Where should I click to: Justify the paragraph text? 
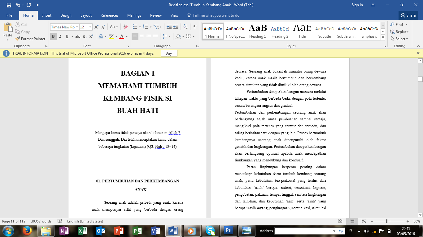(155, 36)
